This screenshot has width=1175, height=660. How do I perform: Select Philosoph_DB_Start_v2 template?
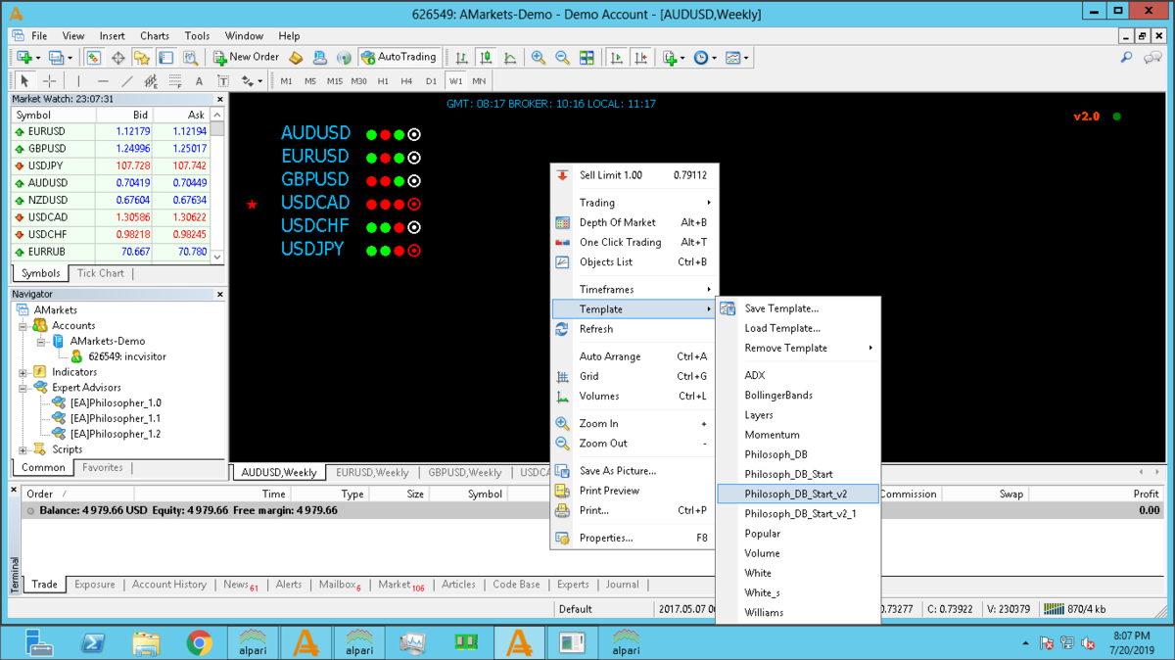tap(798, 494)
